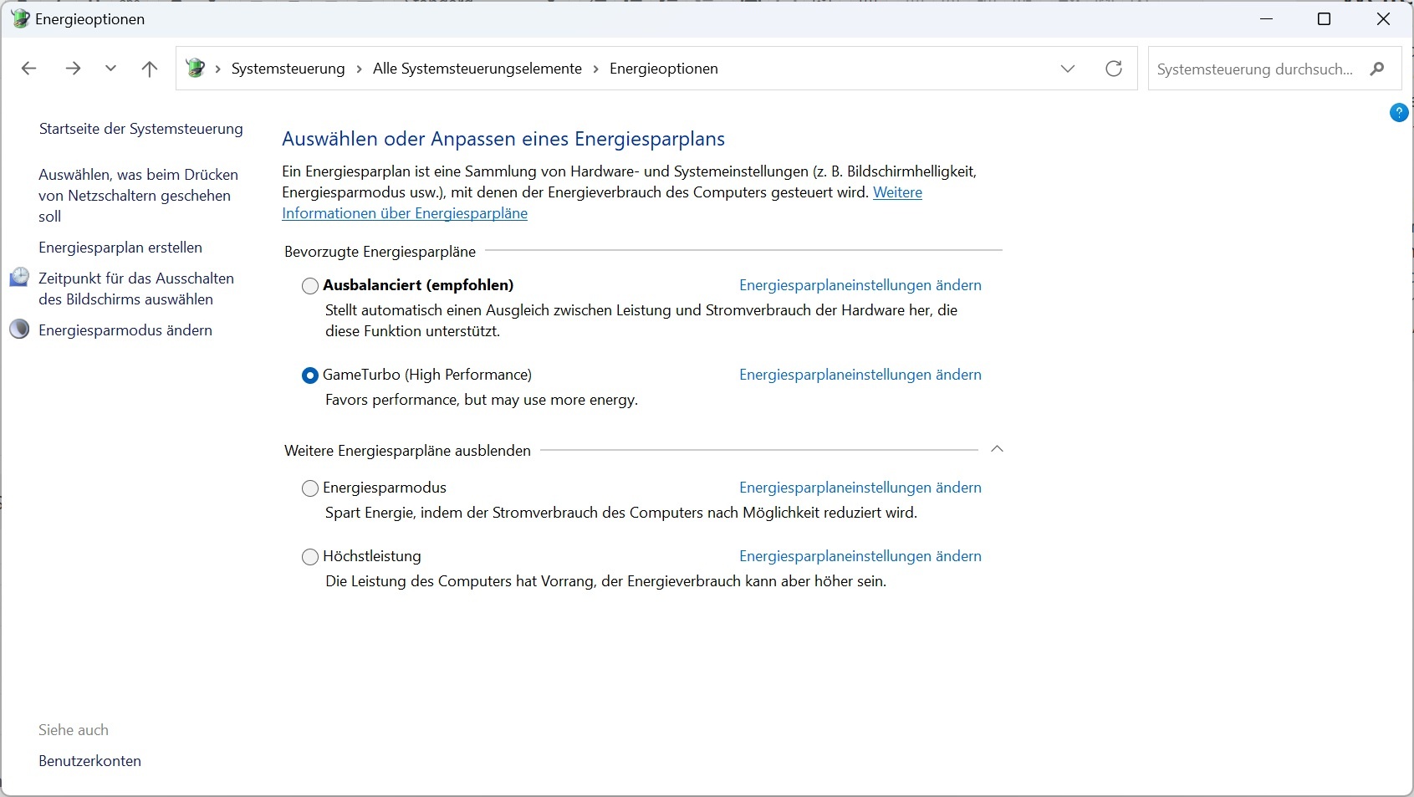Enable the Höchstleistung plan

(309, 557)
